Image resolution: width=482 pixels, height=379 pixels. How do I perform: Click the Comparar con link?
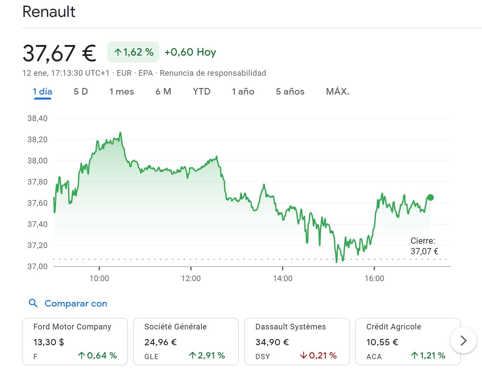click(x=76, y=304)
